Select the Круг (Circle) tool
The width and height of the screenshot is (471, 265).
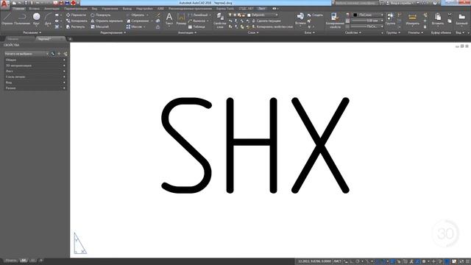click(36, 19)
